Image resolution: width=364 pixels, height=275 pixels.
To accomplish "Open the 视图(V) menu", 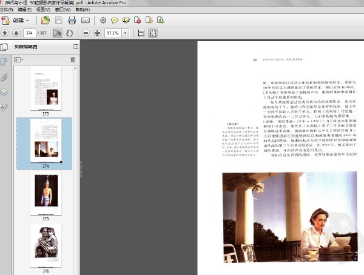I will point(43,10).
